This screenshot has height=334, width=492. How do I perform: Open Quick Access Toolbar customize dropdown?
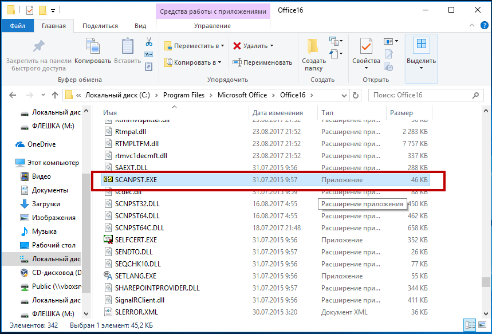click(x=53, y=11)
